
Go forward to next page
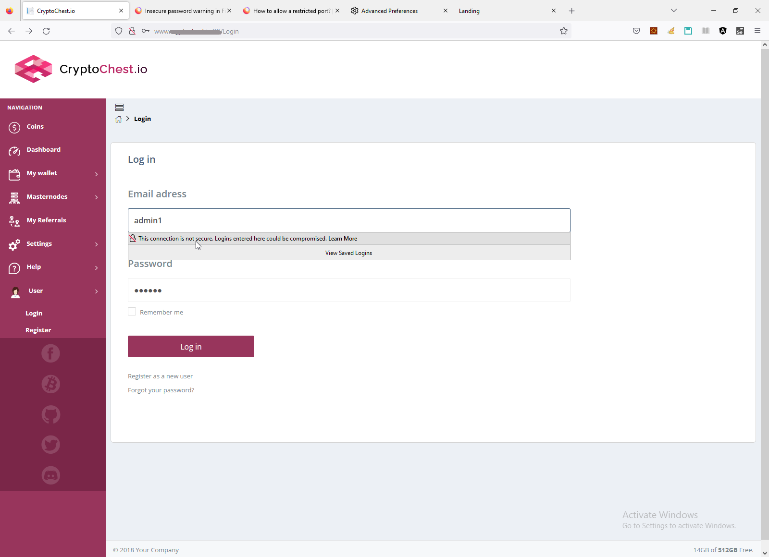[29, 31]
